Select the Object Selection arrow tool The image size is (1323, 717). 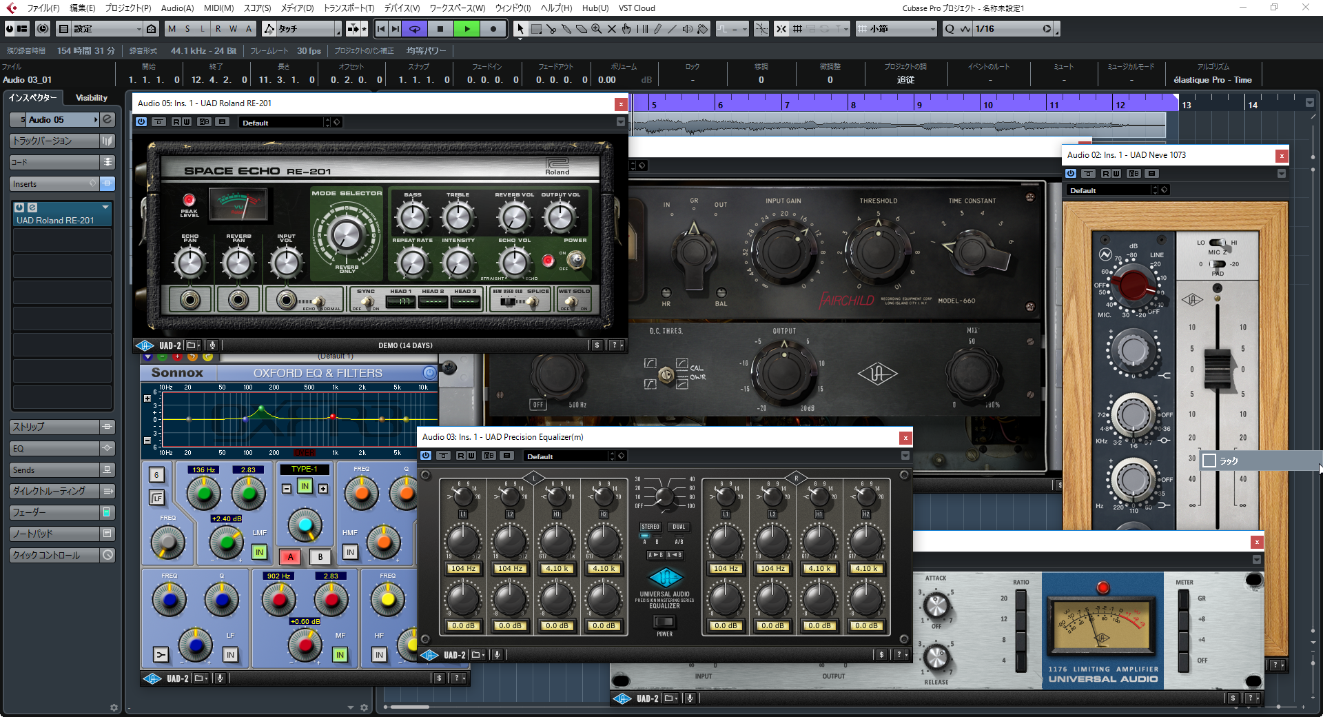(520, 29)
